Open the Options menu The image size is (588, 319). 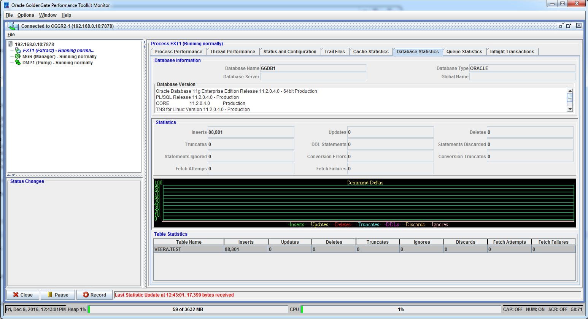[25, 15]
